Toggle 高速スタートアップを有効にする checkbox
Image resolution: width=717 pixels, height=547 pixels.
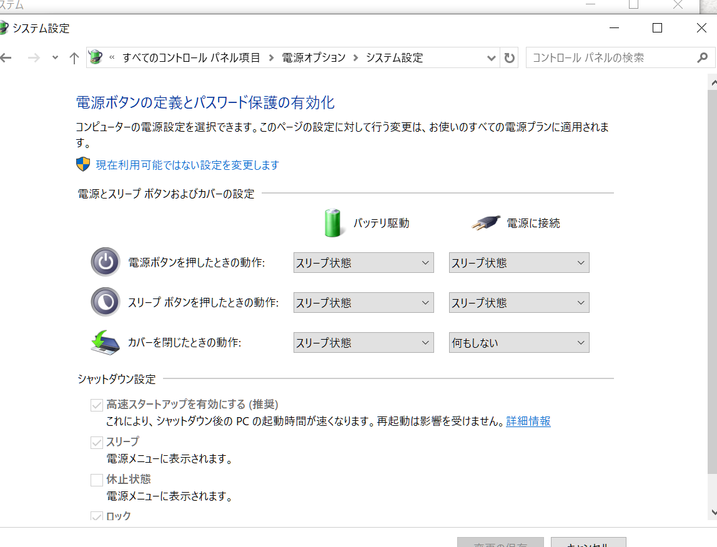point(96,405)
